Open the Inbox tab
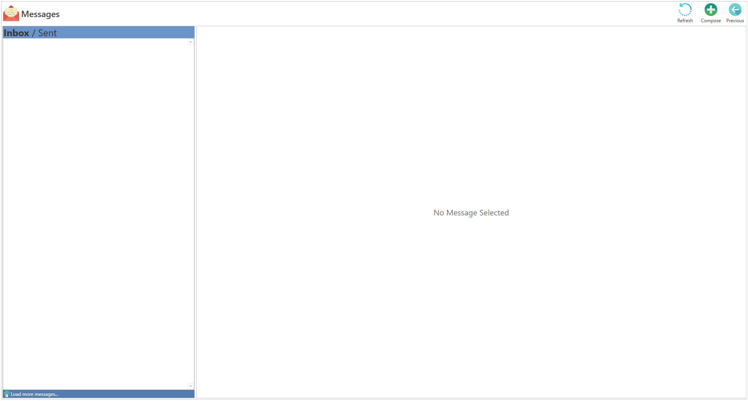Screen dimensions: 748x401 [x=16, y=33]
